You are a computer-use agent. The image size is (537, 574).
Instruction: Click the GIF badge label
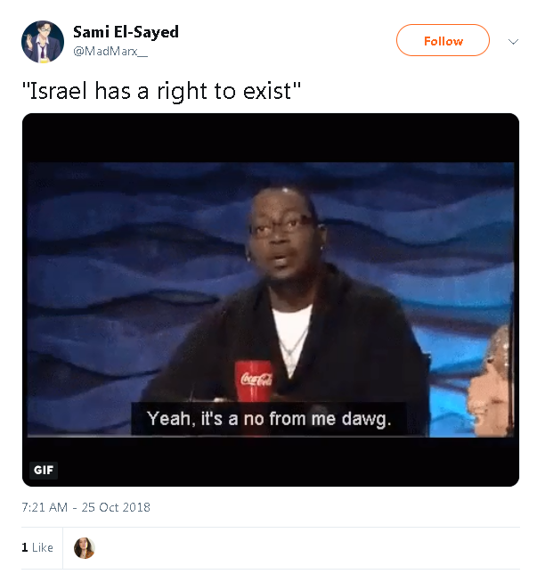(44, 470)
